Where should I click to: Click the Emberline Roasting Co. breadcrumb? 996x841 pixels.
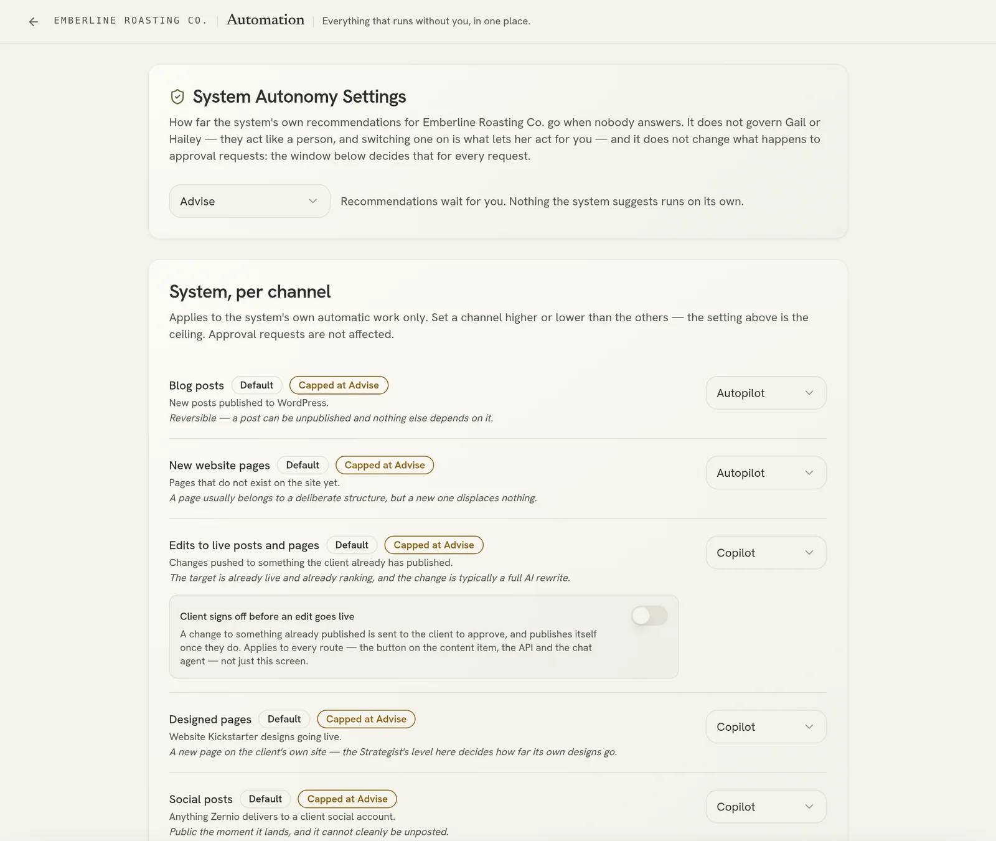[131, 21]
